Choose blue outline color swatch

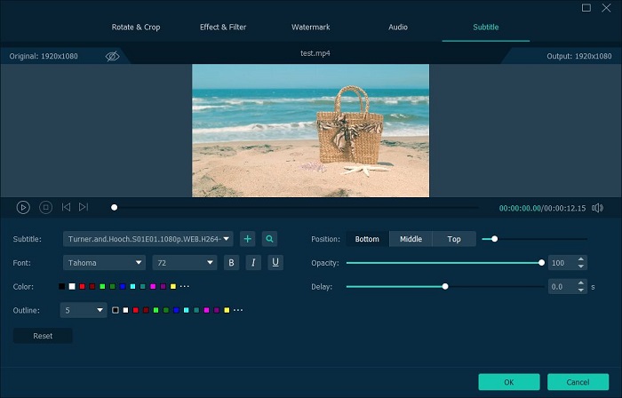click(x=176, y=310)
